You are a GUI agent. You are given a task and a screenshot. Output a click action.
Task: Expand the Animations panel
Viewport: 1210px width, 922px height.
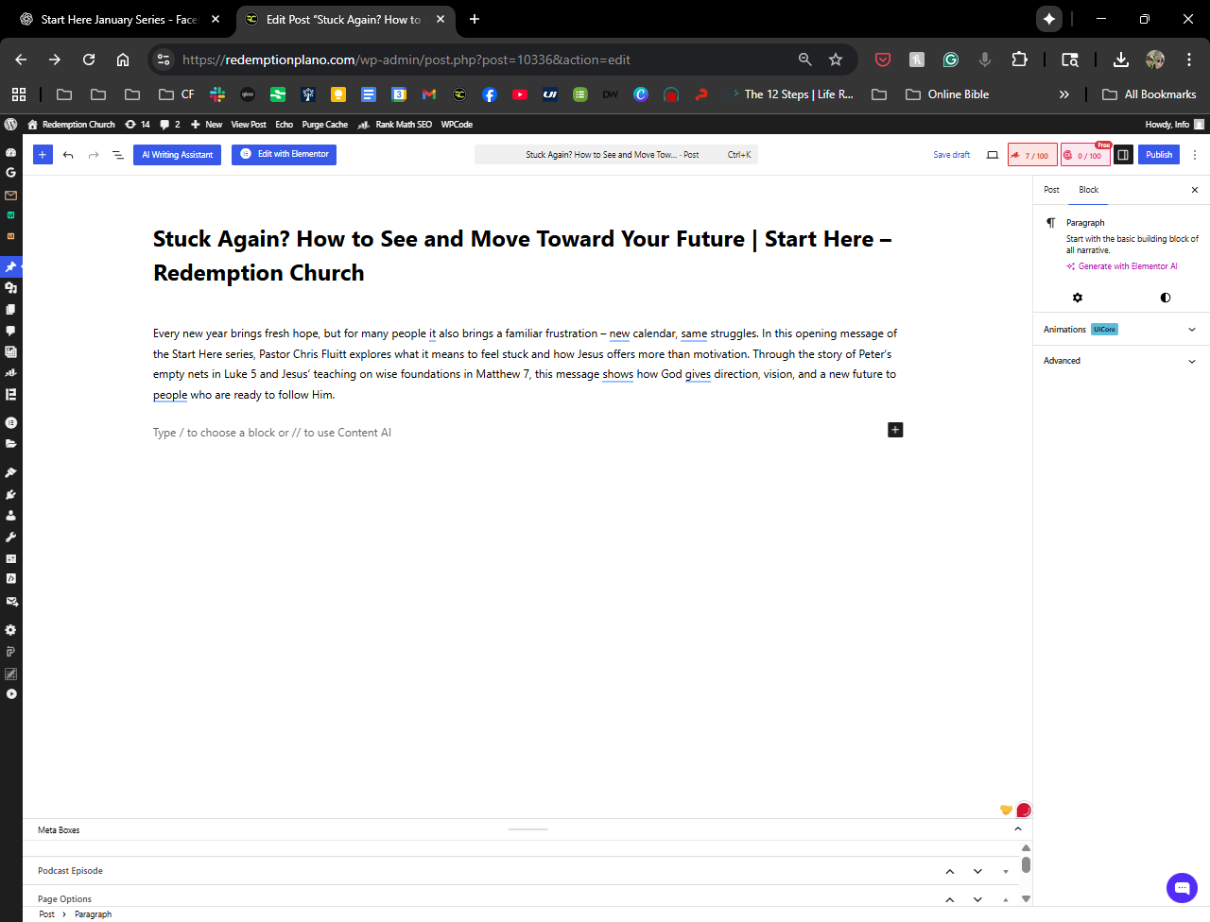point(1191,330)
